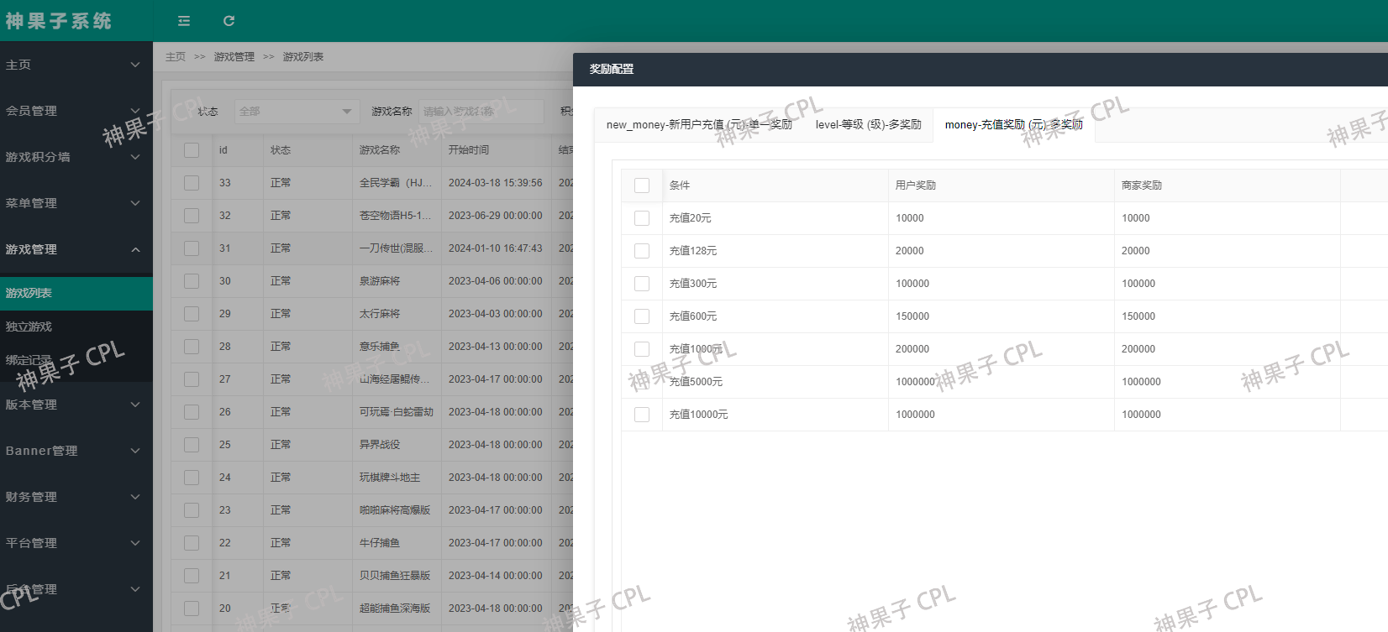The width and height of the screenshot is (1388, 632).
Task: Click game name 异界战役
Action: 380,445
